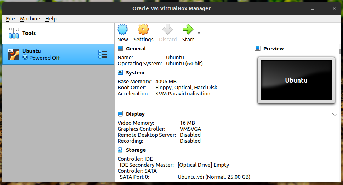Click the details pane vertical scrollbar
343x185 pixels.
tap(341, 52)
